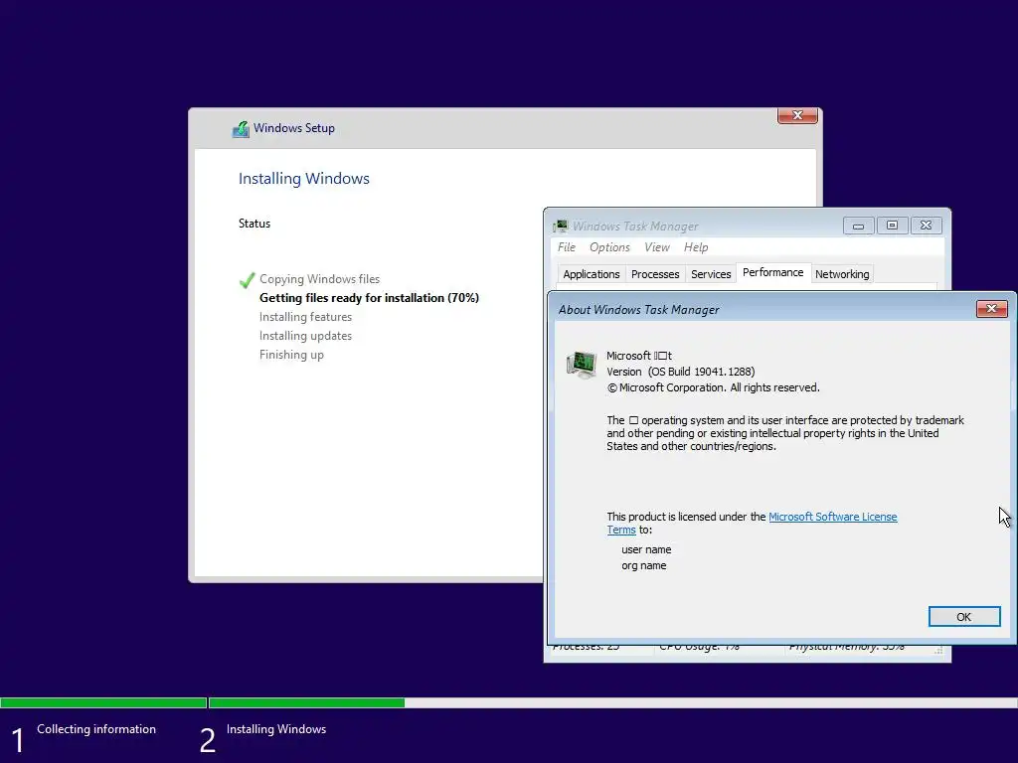Click the OS Build 19041.1288 version text

pos(680,372)
